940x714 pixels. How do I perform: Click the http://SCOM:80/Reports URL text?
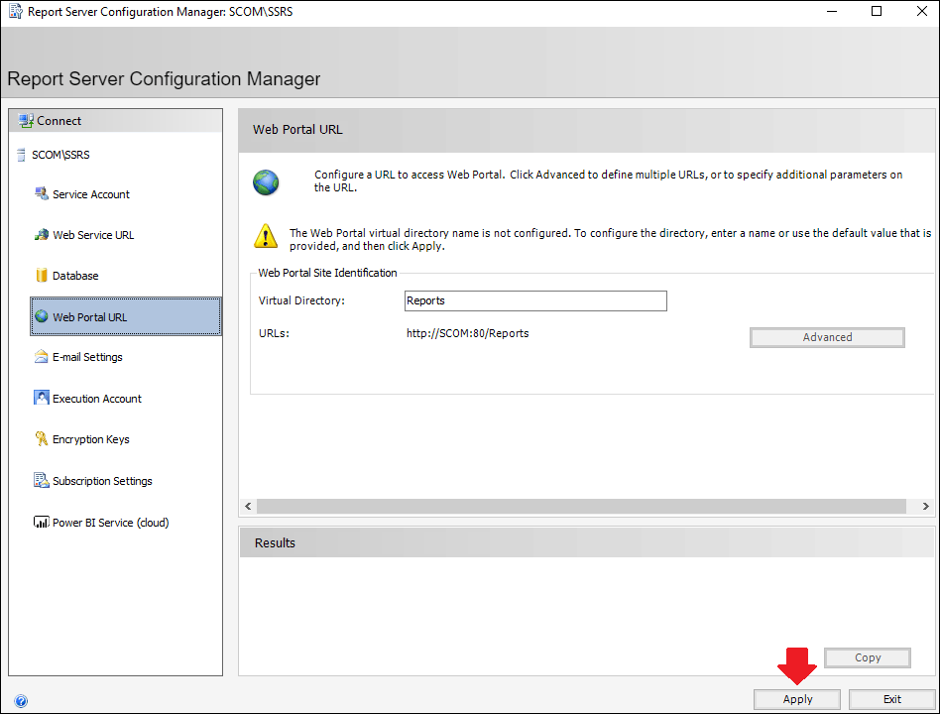(468, 333)
